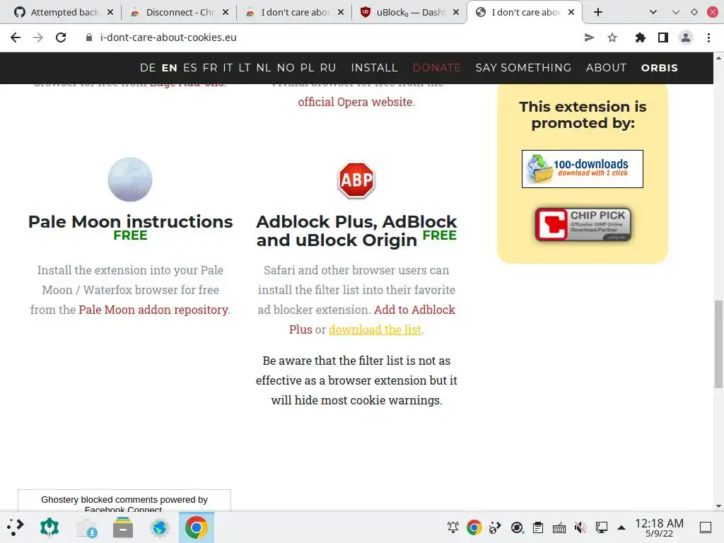Open the ABOUT page
The height and width of the screenshot is (543, 724).
click(606, 68)
